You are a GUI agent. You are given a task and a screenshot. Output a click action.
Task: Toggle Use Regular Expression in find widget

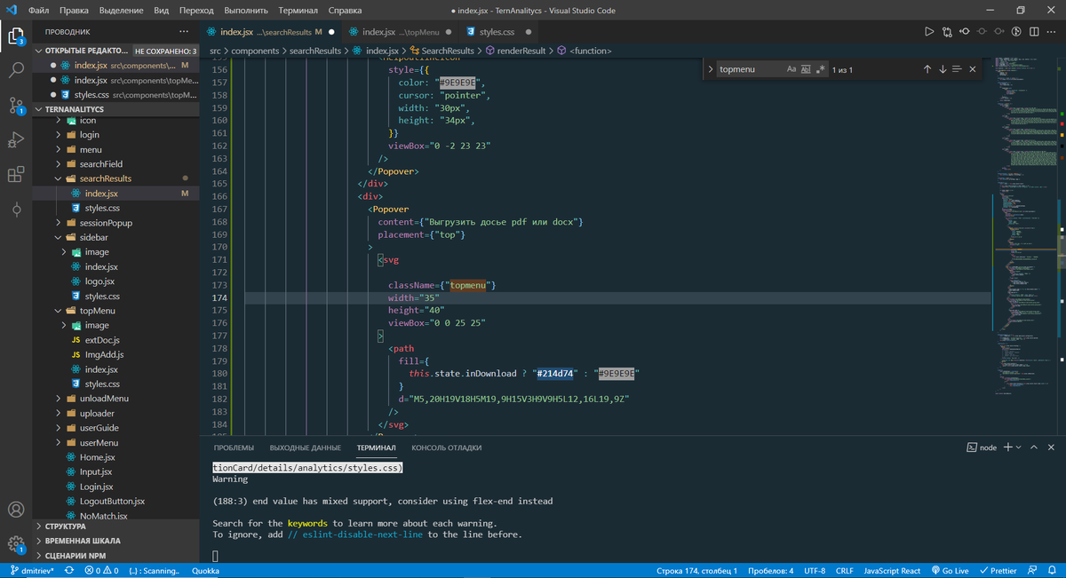coord(820,69)
